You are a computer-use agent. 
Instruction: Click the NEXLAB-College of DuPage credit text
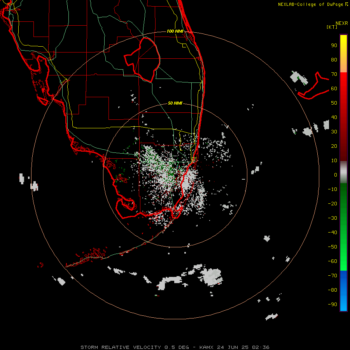click(x=313, y=4)
